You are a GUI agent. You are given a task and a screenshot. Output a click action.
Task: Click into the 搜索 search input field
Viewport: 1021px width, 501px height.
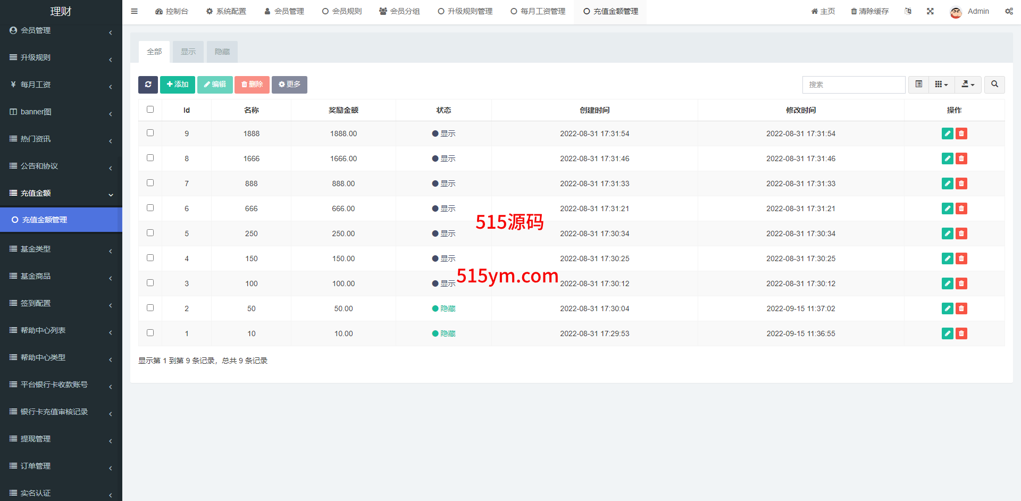(853, 85)
